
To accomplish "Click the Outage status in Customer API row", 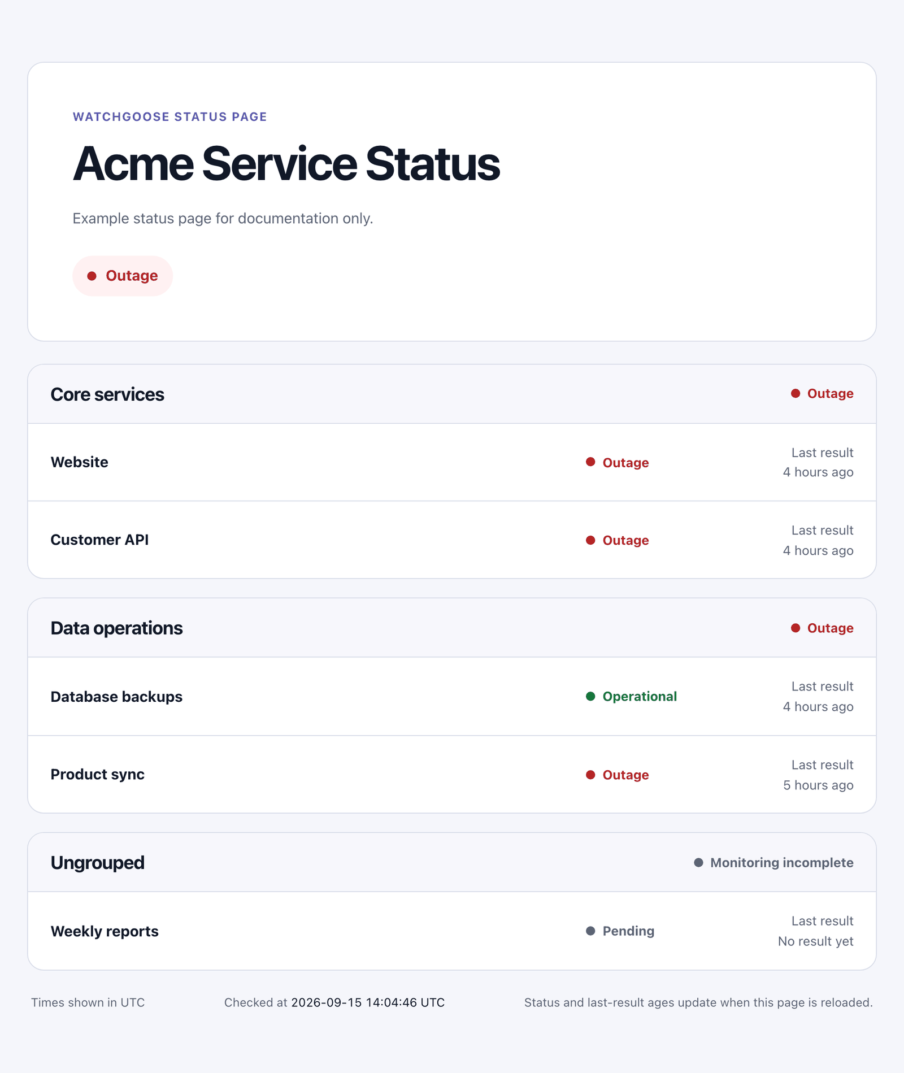I will 625,541.
